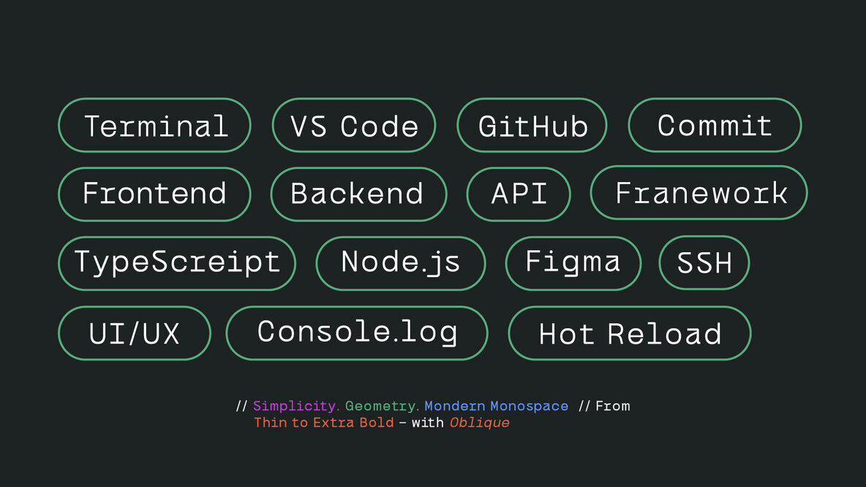Click the italic Oblique word
The width and height of the screenshot is (866, 487).
(x=479, y=423)
